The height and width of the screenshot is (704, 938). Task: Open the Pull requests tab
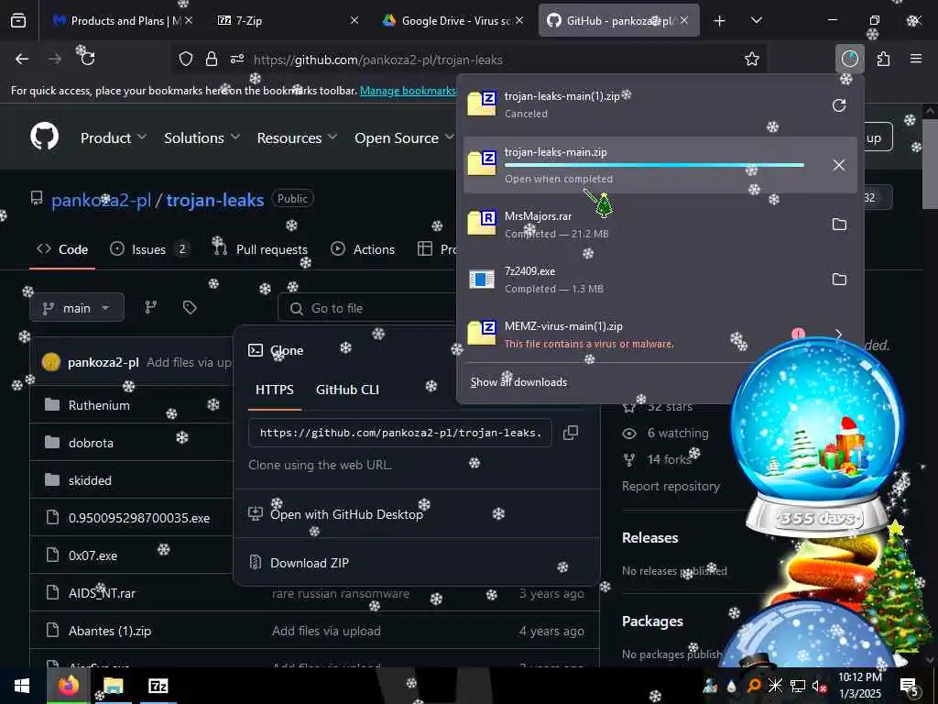pos(260,249)
